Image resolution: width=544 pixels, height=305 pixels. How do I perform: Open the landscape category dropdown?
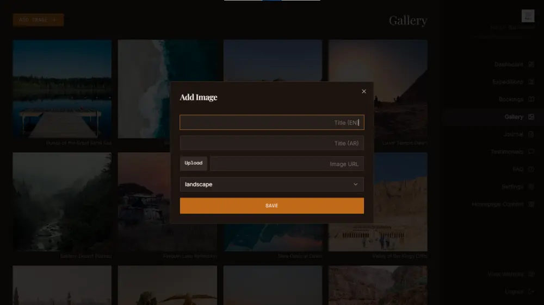click(271, 184)
